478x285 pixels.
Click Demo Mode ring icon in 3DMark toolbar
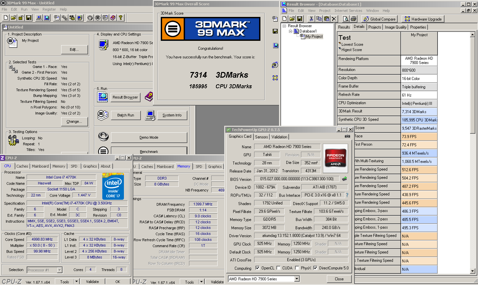pyautogui.click(x=90, y=18)
